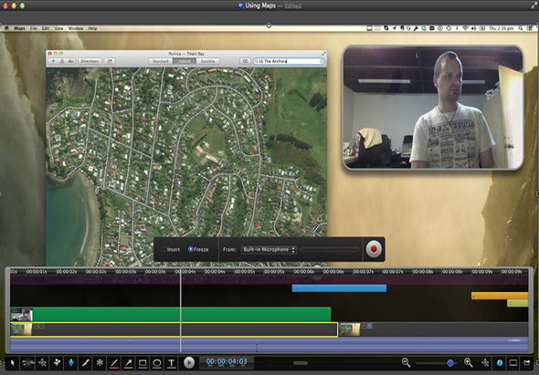Click the second map clip thumbnail
539x375 pixels.
[350, 329]
